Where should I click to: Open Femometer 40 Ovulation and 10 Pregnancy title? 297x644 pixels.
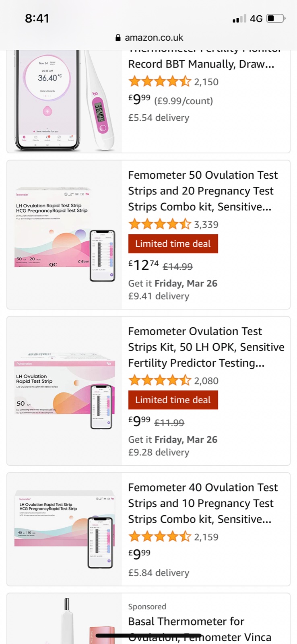203,503
